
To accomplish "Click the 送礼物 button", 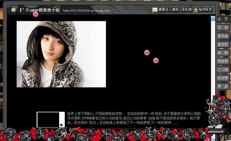I will [187, 10].
